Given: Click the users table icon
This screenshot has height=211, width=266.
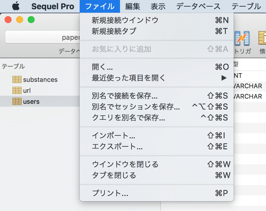Looking at the screenshot, I should coord(17,101).
